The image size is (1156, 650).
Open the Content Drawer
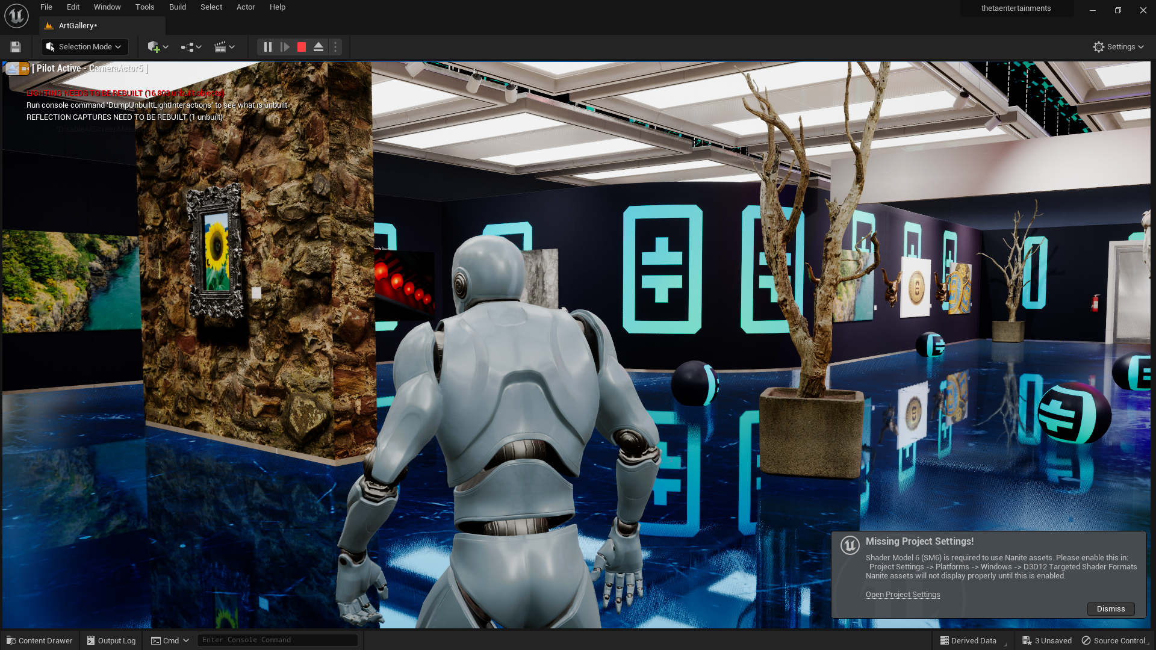40,640
